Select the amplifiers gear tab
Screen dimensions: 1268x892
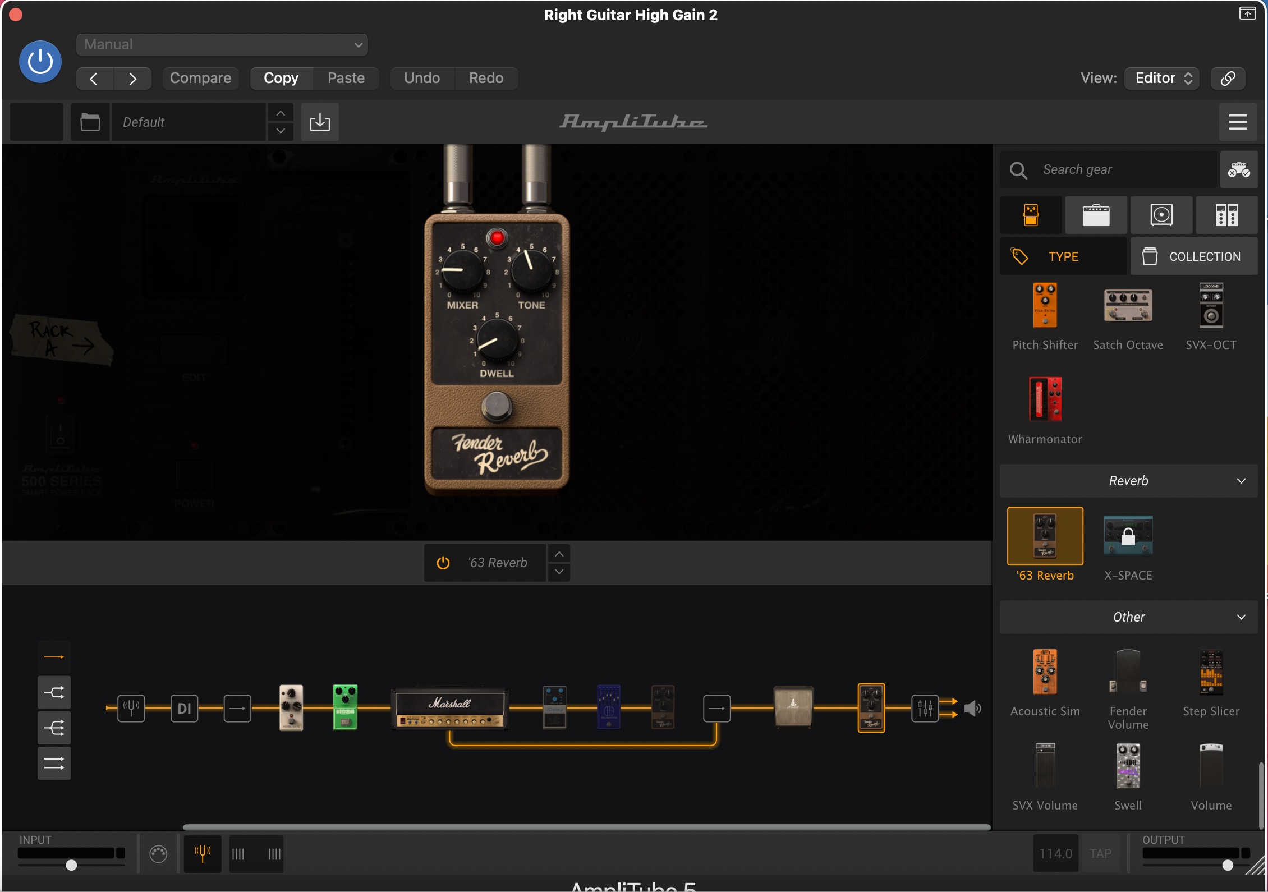click(1096, 215)
